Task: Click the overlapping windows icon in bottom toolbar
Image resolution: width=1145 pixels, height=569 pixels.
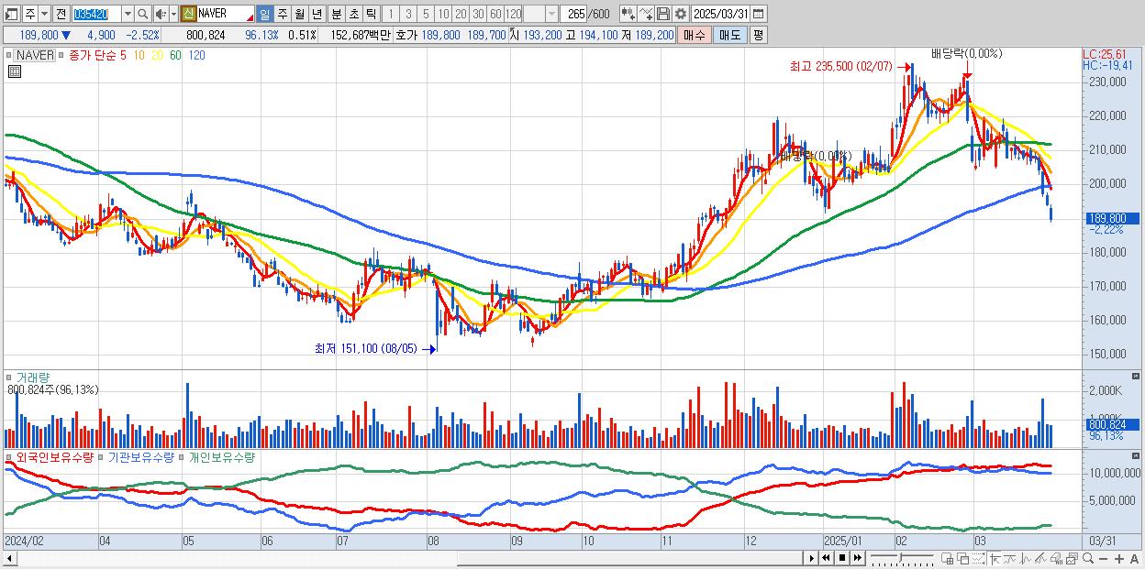Action: point(963,558)
